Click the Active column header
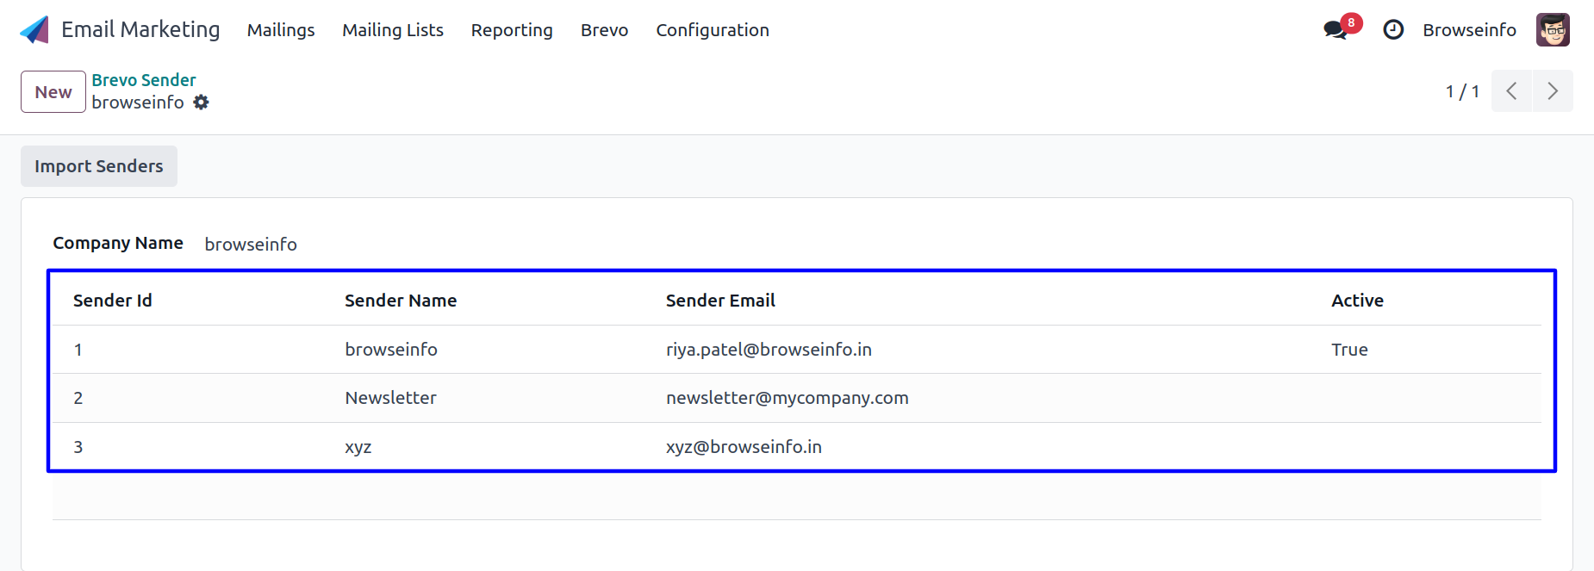This screenshot has height=571, width=1594. tap(1357, 301)
